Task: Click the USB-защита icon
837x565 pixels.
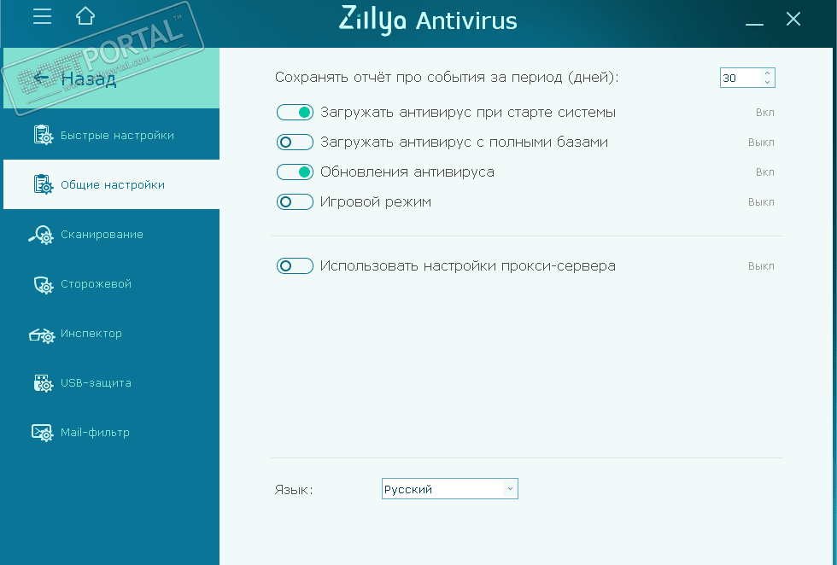Action: tap(44, 383)
